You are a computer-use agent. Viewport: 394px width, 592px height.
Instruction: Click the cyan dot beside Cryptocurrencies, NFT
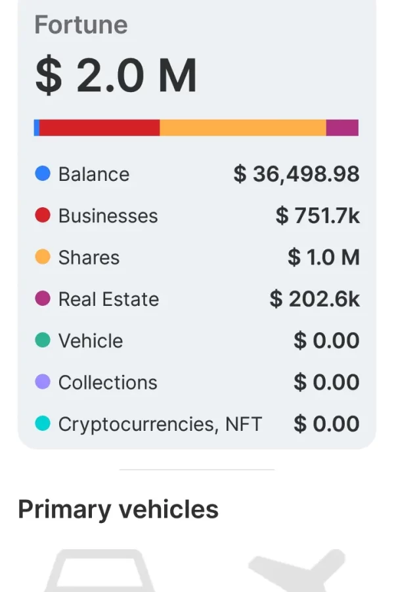coord(43,424)
